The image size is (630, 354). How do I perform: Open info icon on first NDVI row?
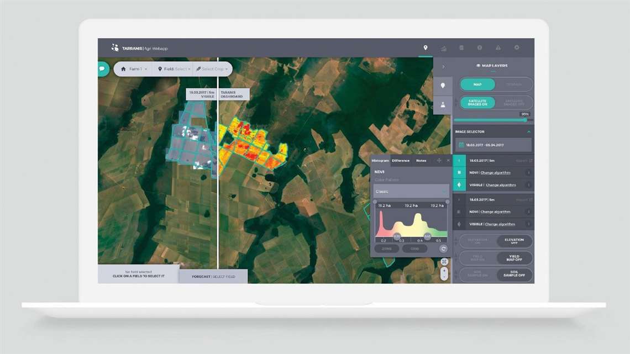click(528, 173)
